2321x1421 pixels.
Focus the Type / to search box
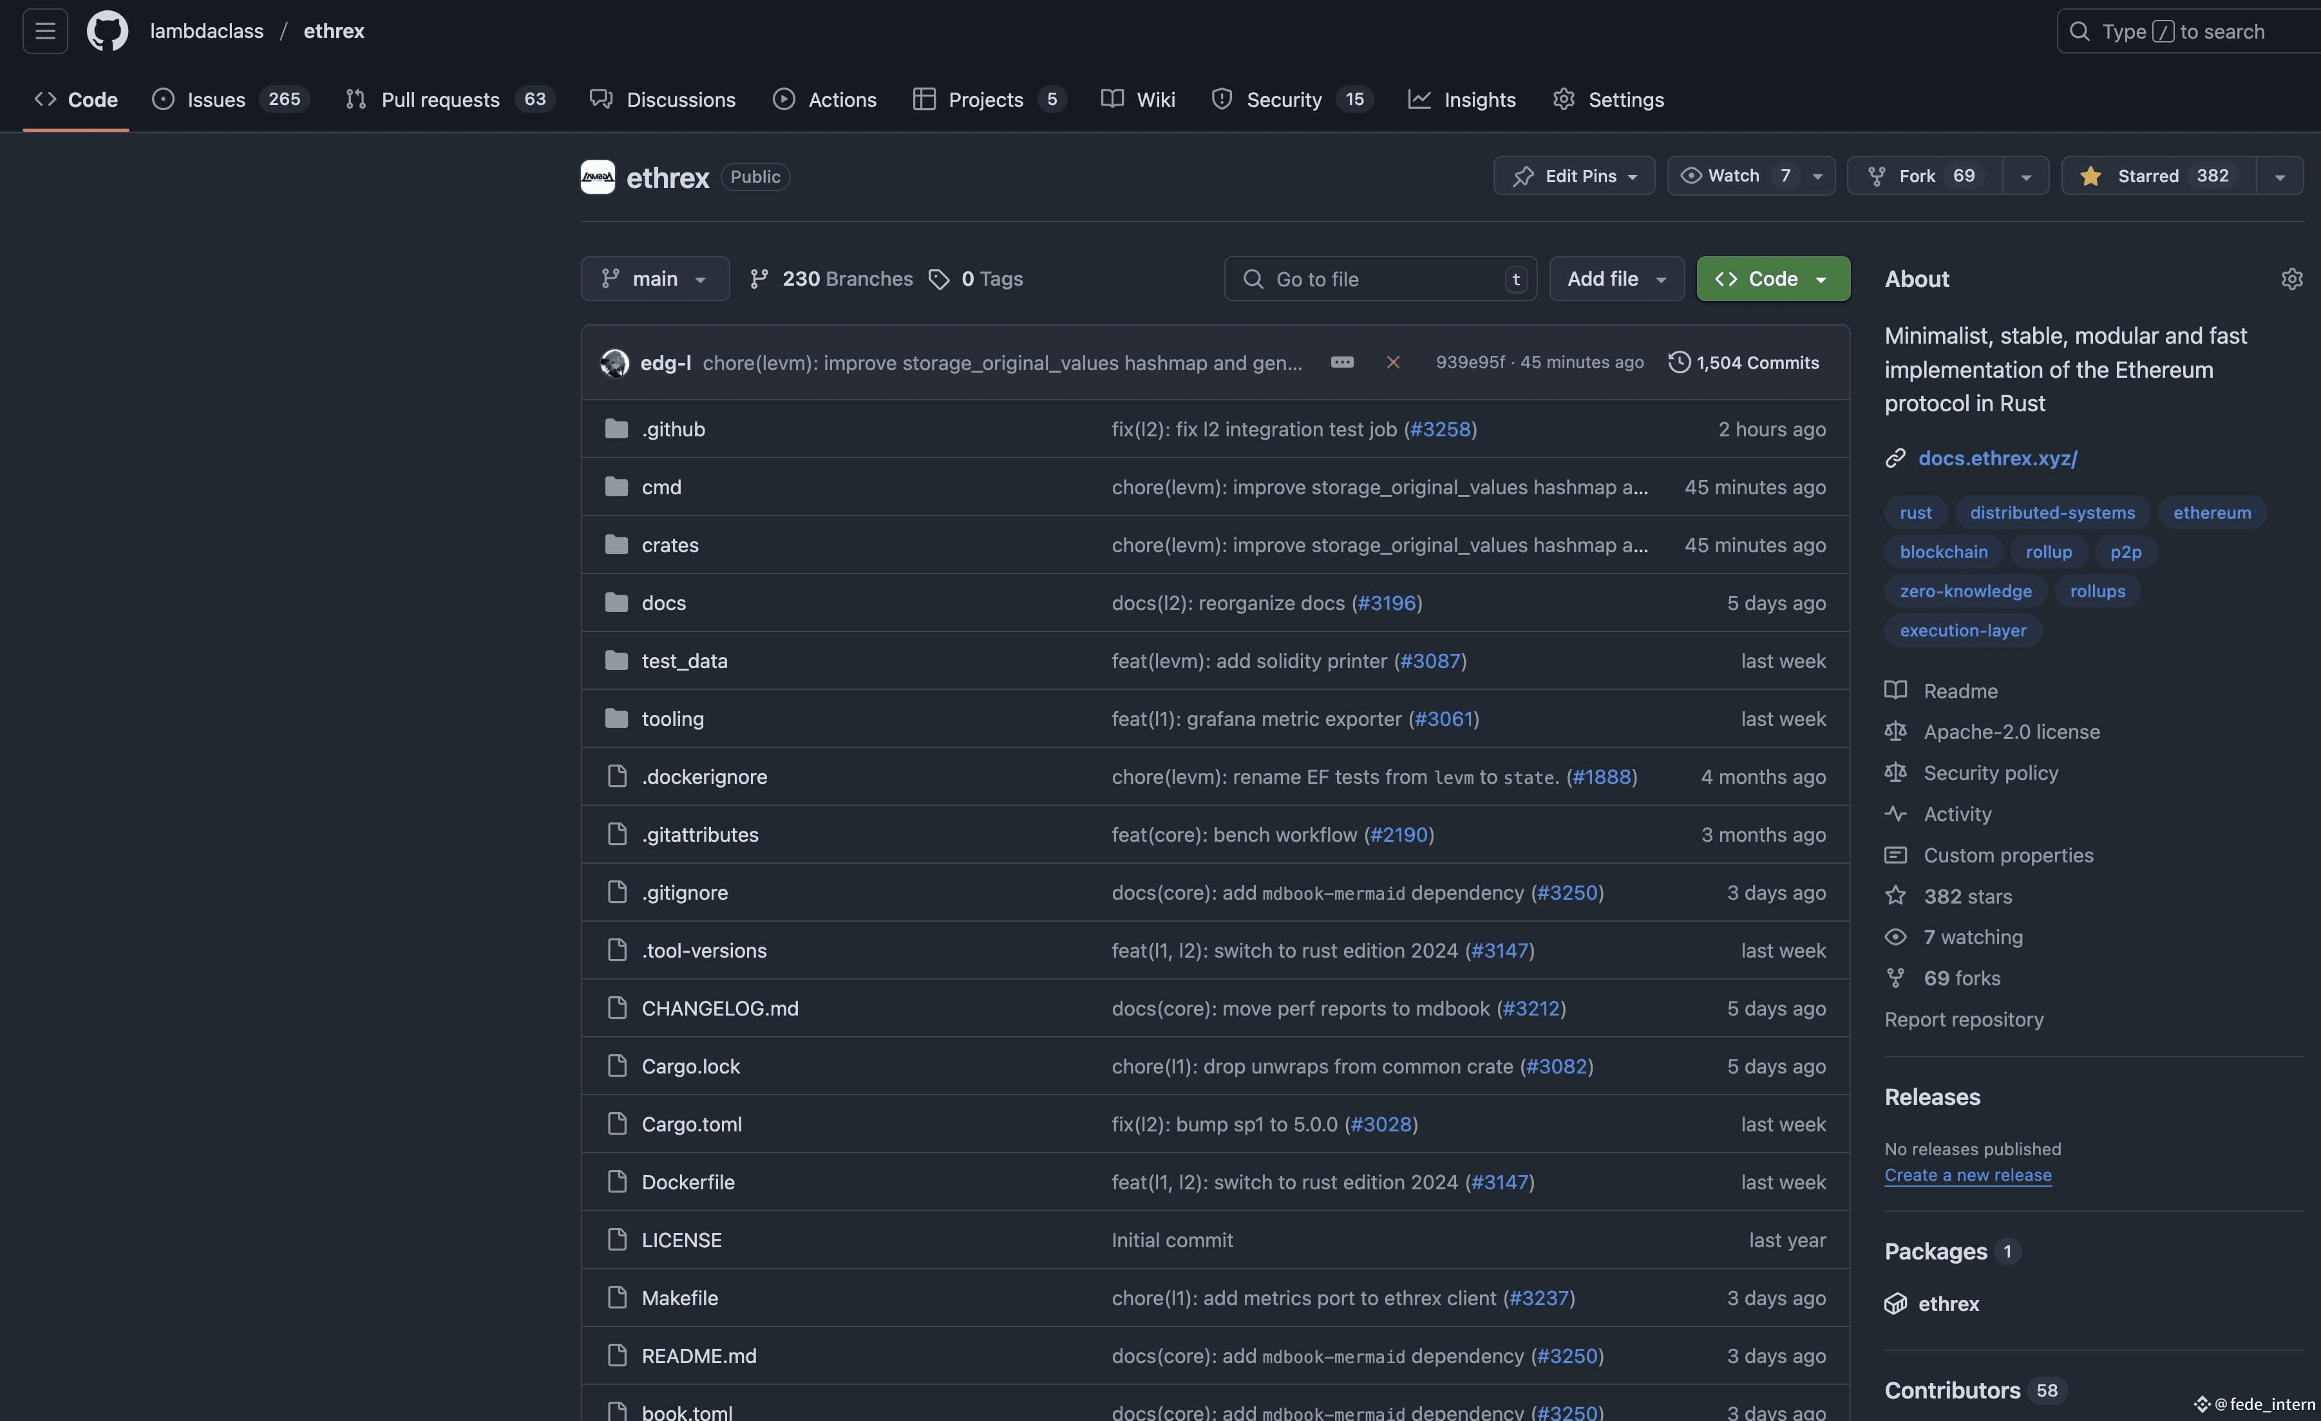pyautogui.click(x=2188, y=31)
